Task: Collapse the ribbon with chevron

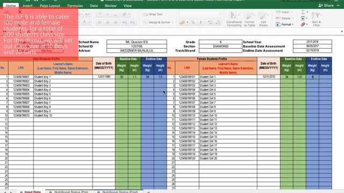Action: pos(338,5)
